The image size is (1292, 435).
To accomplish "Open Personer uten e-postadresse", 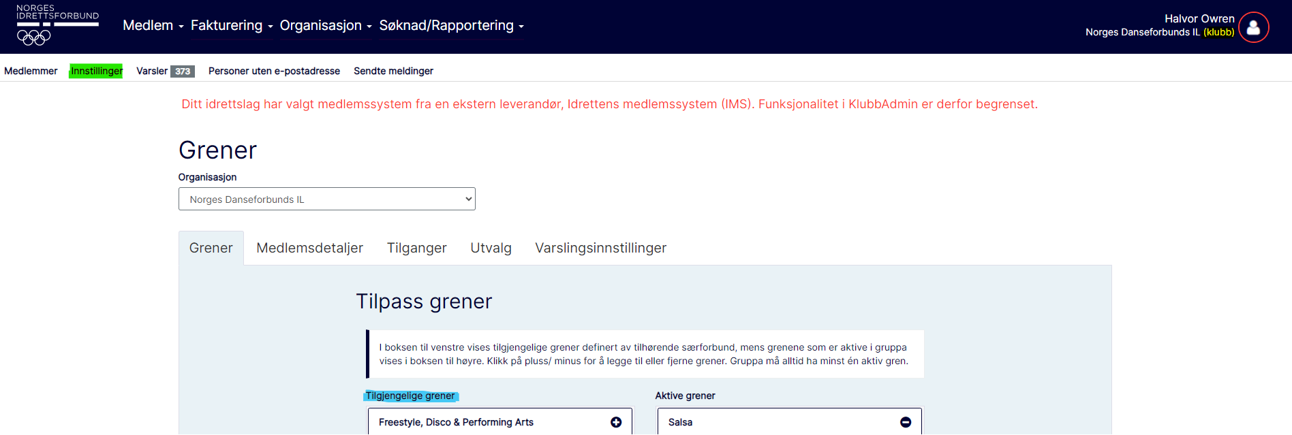I will [274, 71].
